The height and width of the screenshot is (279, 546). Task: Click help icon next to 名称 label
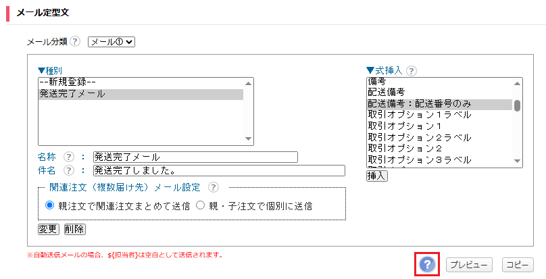69,157
